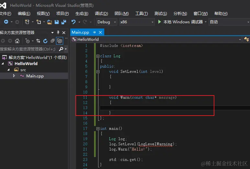250x169 pixels.
Task: Open the 窗口(W) menu
Action: [200, 14]
